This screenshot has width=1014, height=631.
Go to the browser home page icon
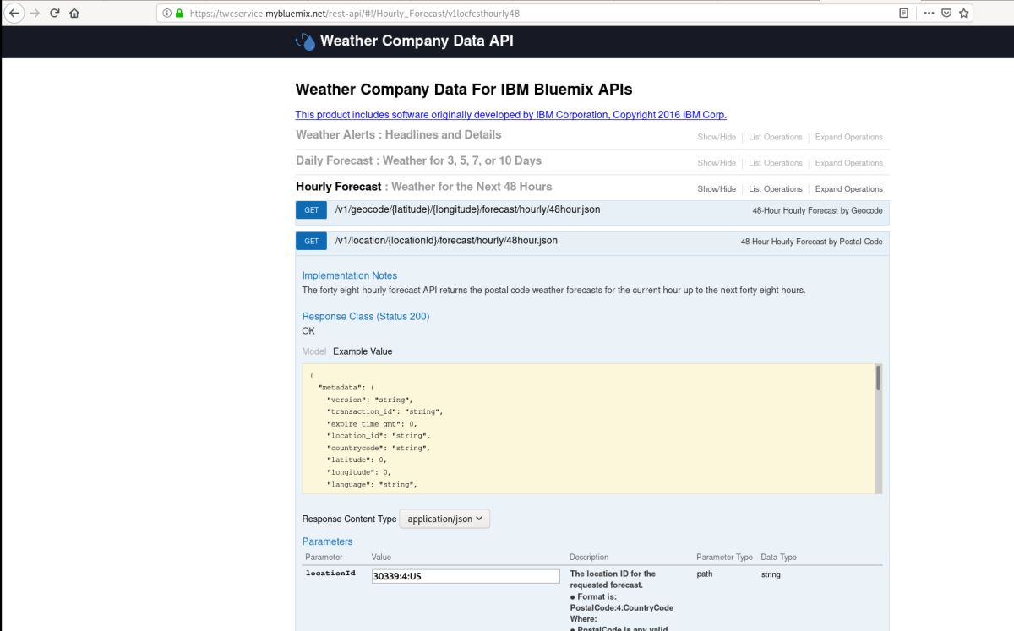point(75,13)
